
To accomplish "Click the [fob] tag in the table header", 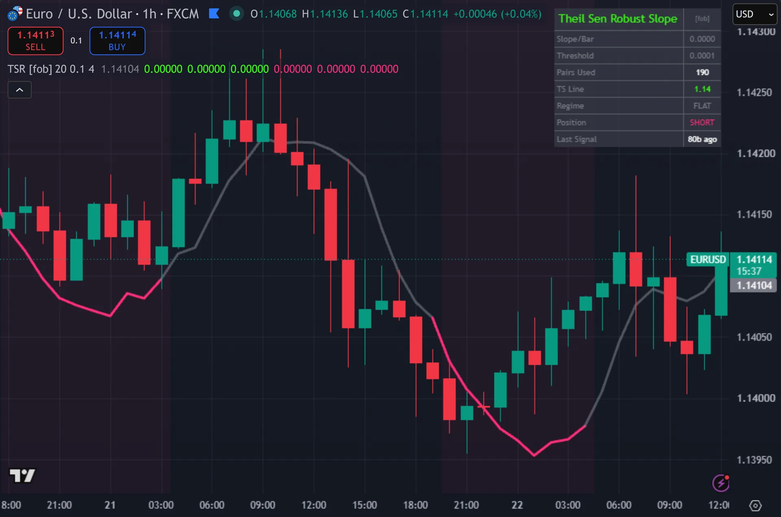I will [702, 19].
